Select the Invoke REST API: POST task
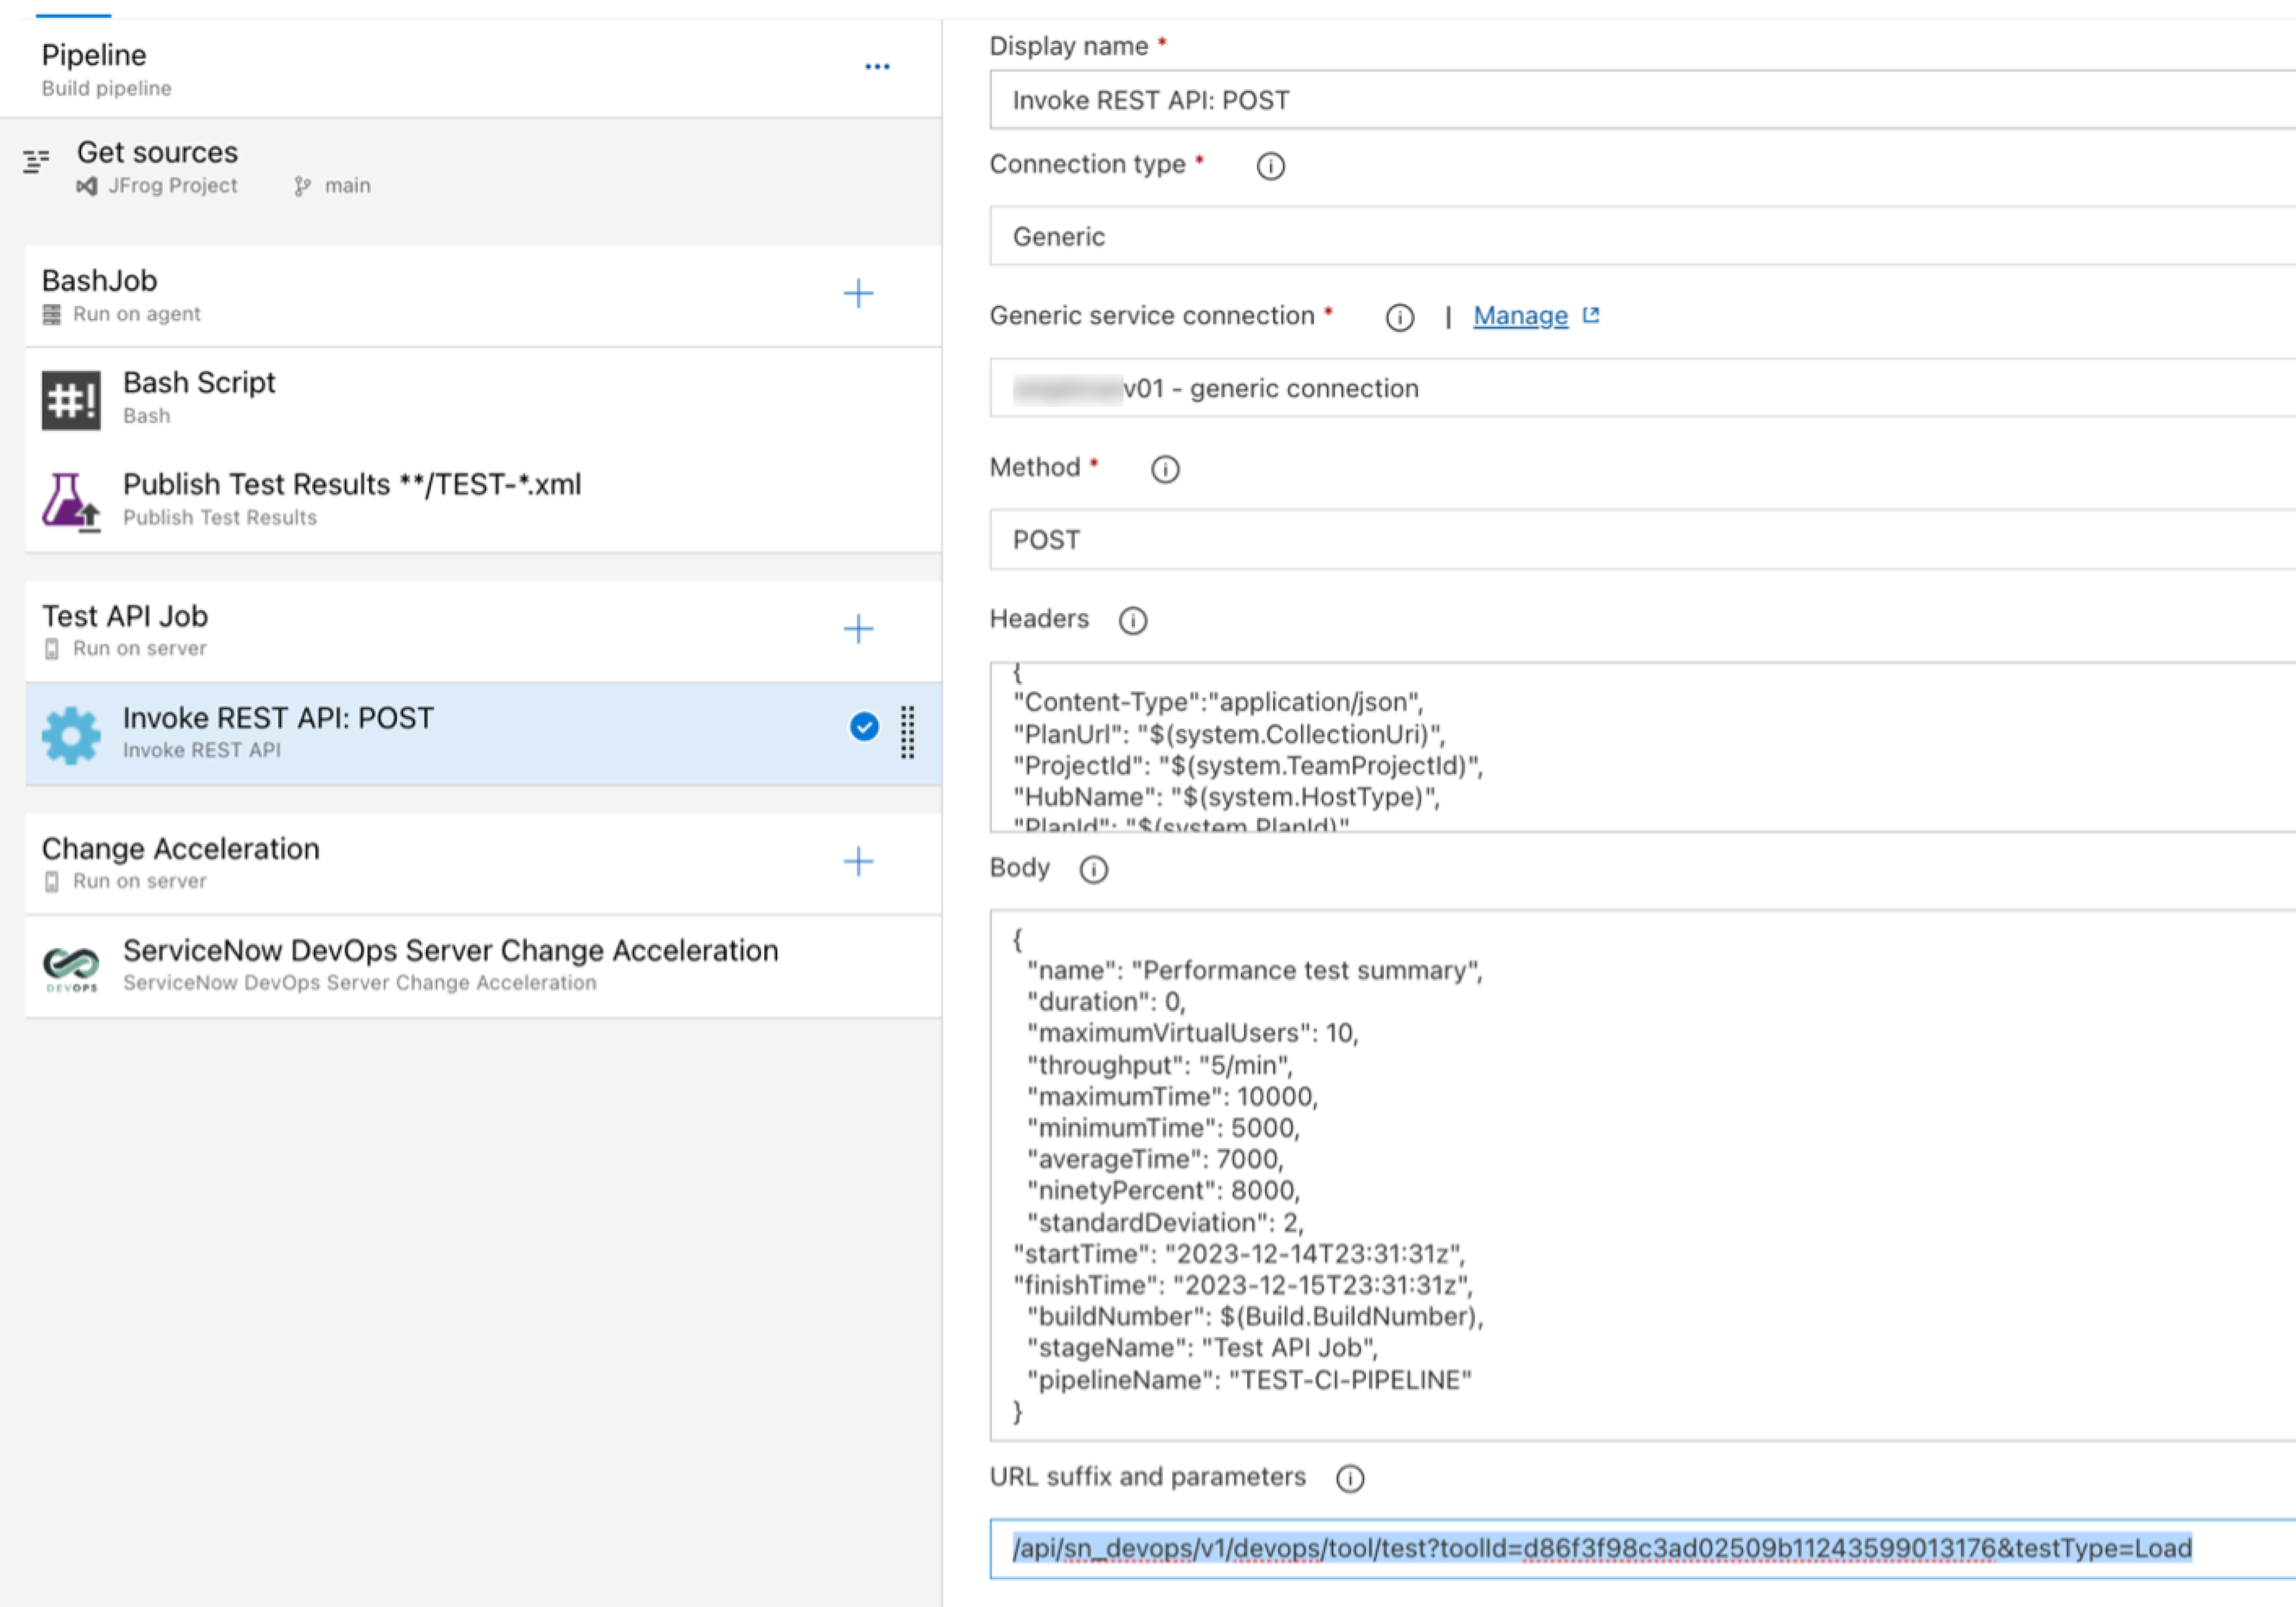This screenshot has height=1607, width=2296. pos(483,734)
